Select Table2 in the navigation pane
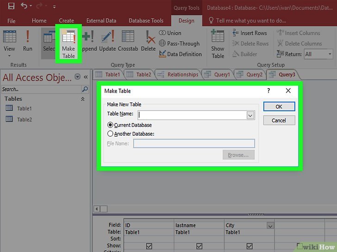The image size is (337, 252). pyautogui.click(x=19, y=119)
